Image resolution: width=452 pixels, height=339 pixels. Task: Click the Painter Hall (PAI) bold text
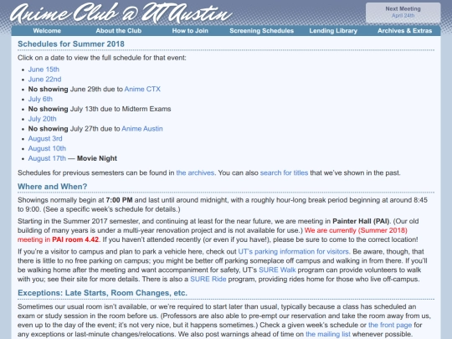(361, 221)
